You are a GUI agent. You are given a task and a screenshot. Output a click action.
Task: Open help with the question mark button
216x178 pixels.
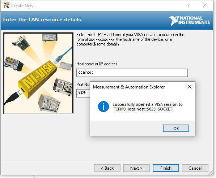click(x=189, y=5)
